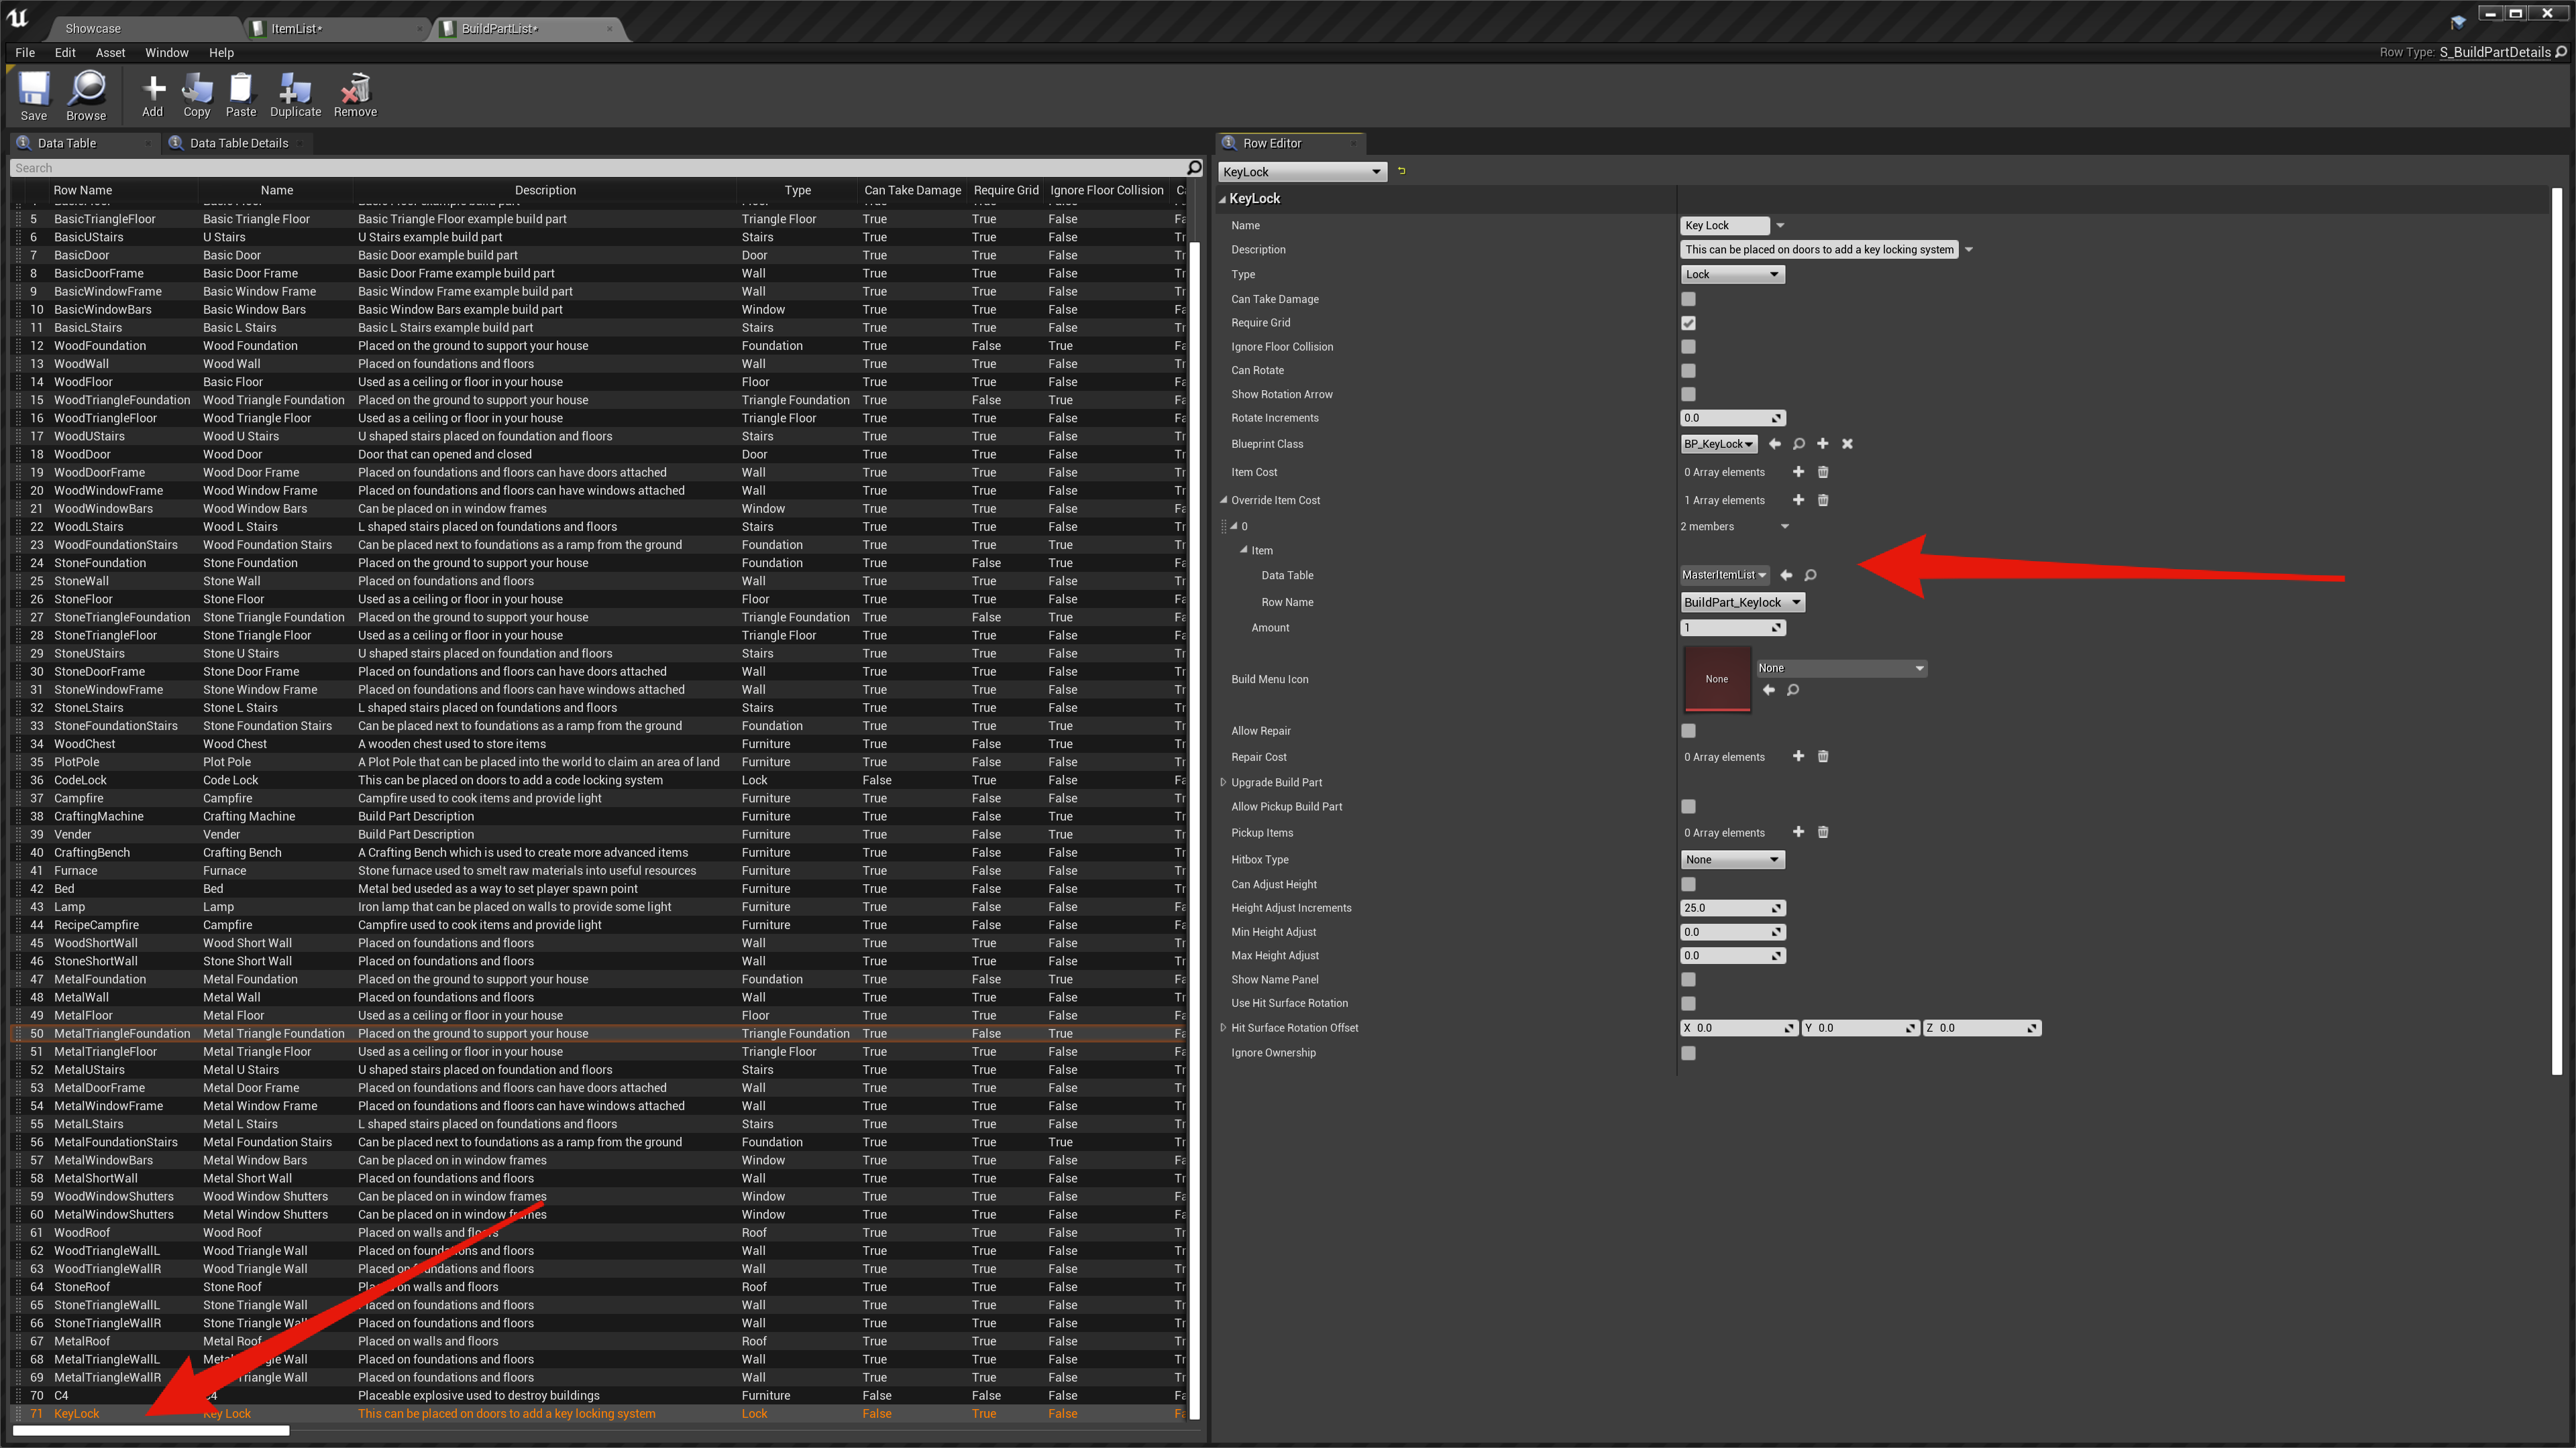Add element to Item Cost array
The height and width of the screenshot is (1448, 2576).
click(1798, 472)
